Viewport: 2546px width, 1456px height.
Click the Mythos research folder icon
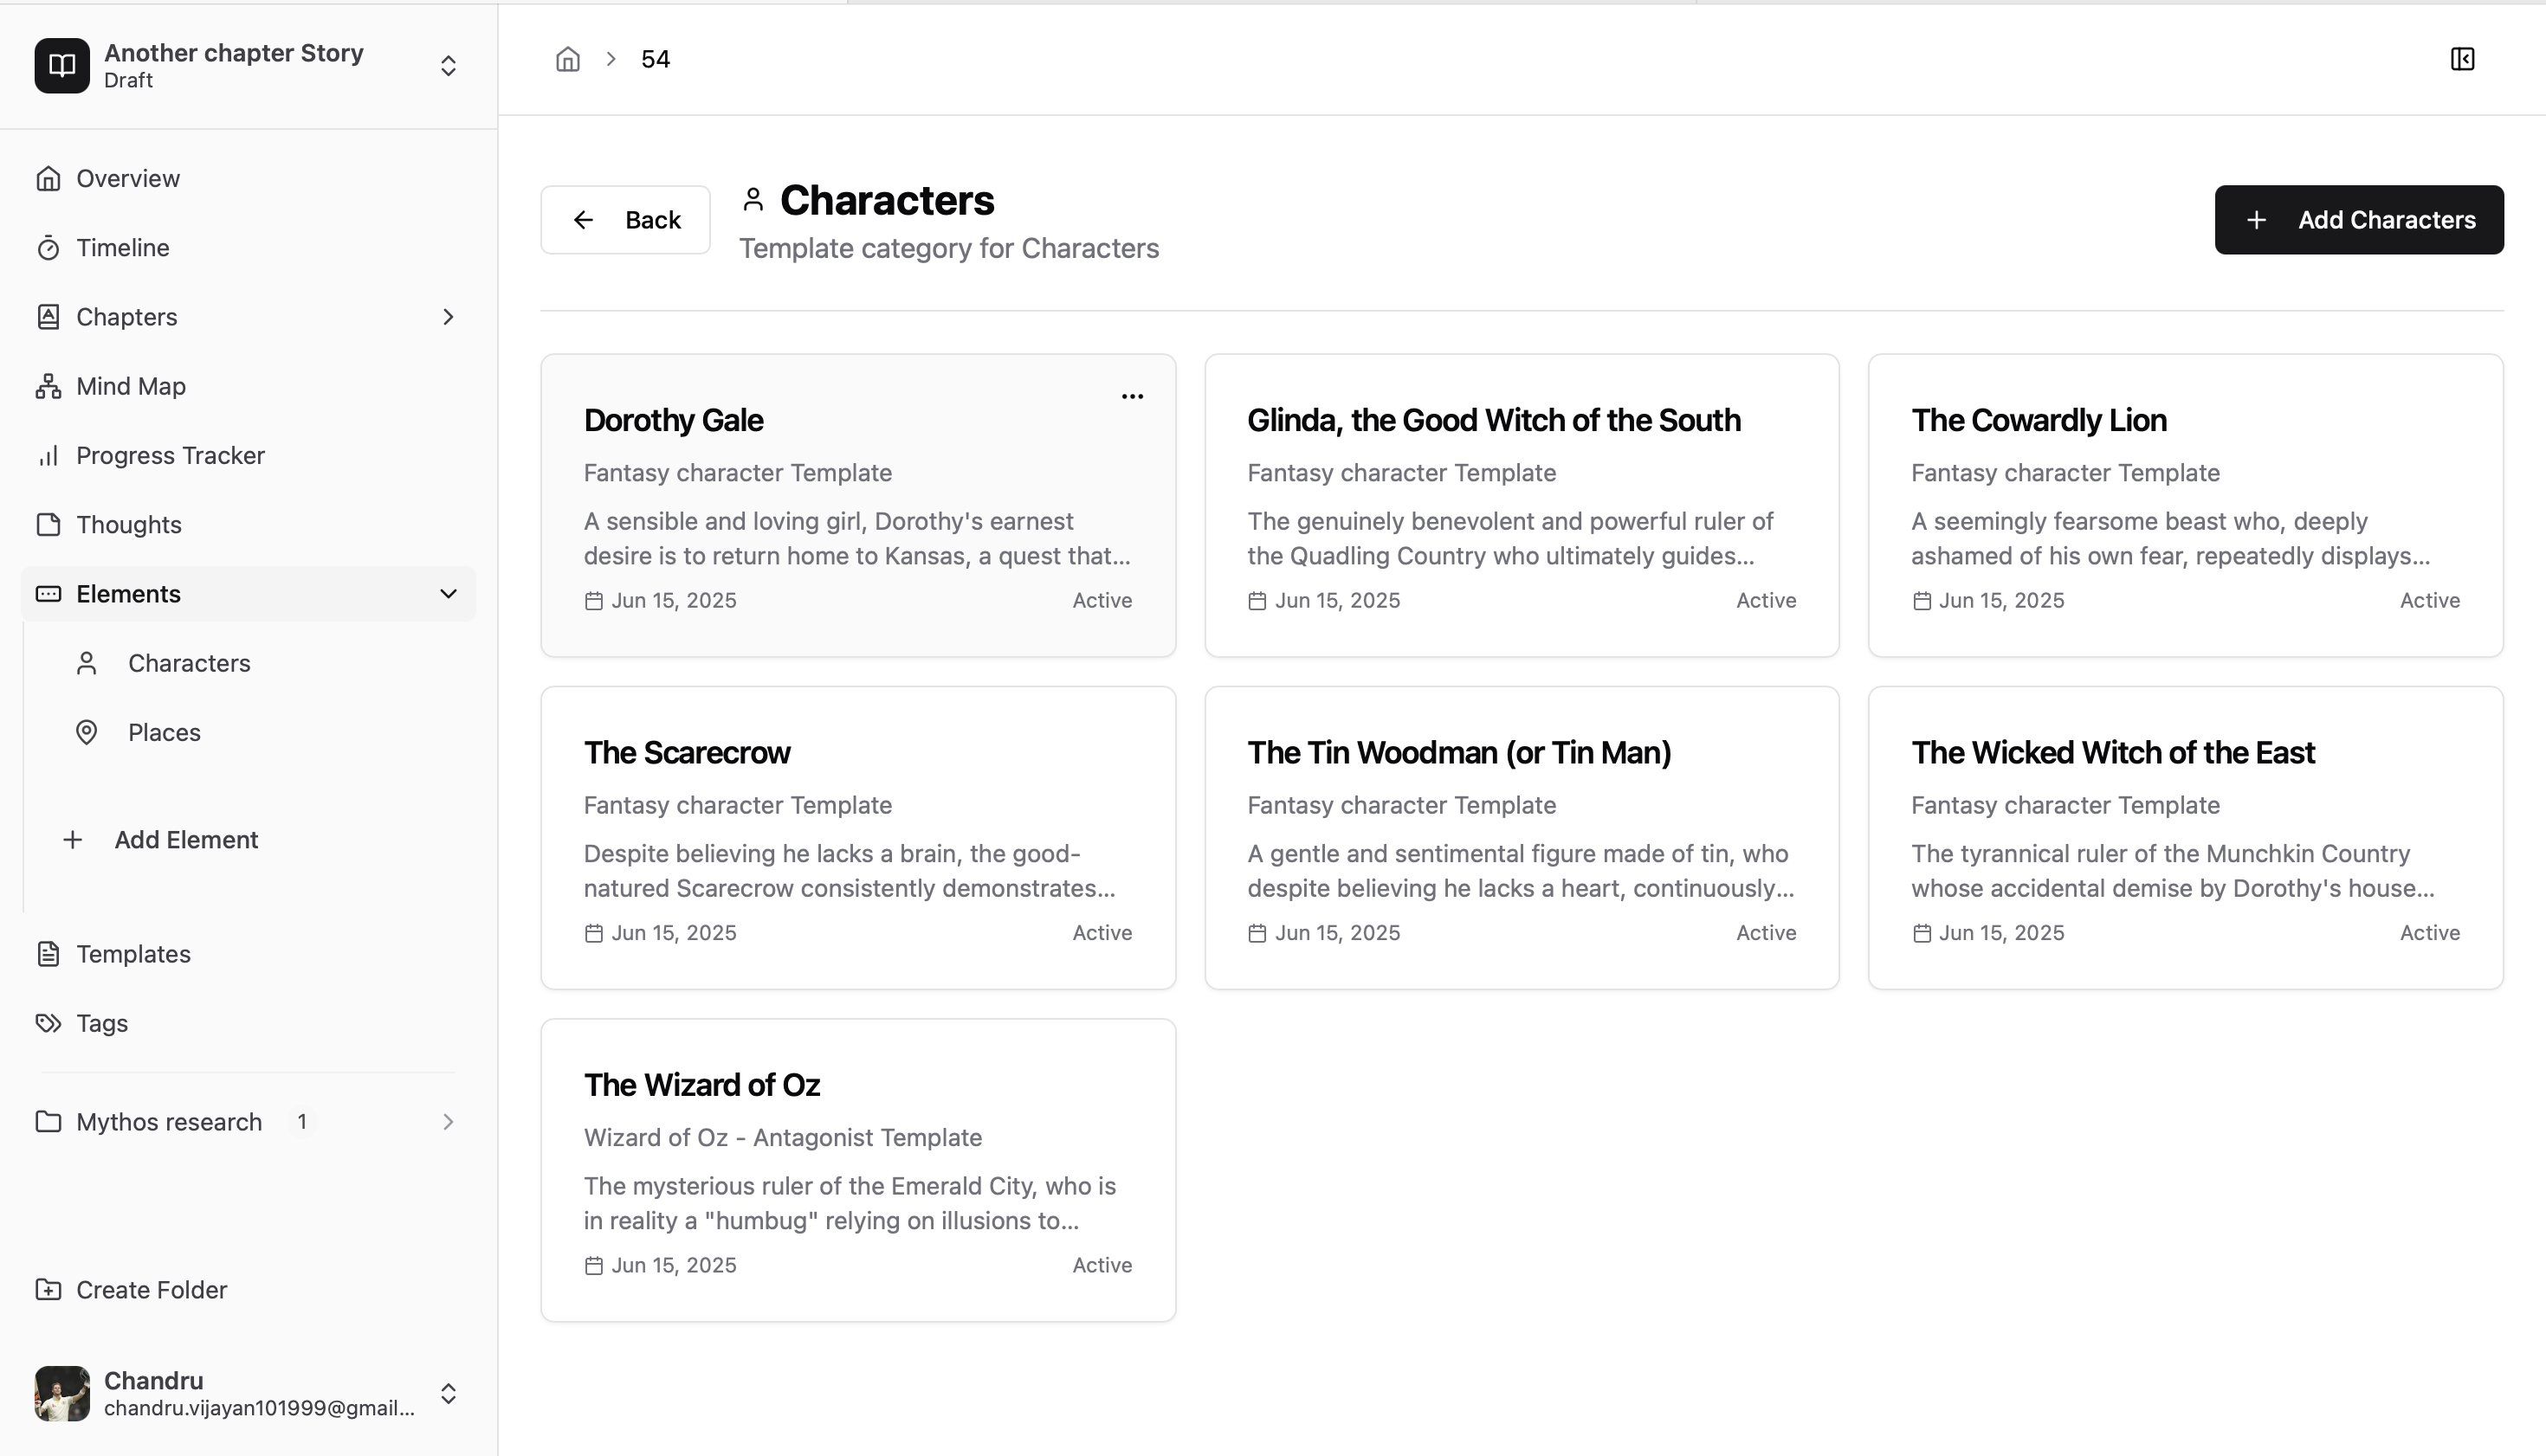48,1122
